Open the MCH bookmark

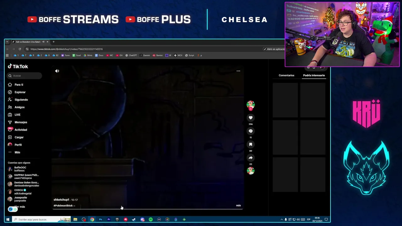[178, 55]
